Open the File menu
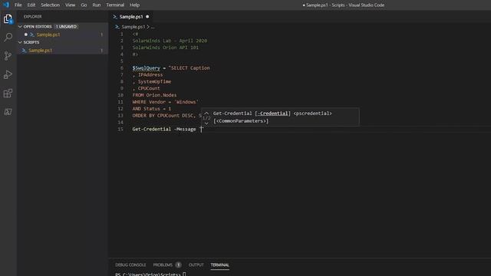The height and width of the screenshot is (276, 491). (x=18, y=5)
